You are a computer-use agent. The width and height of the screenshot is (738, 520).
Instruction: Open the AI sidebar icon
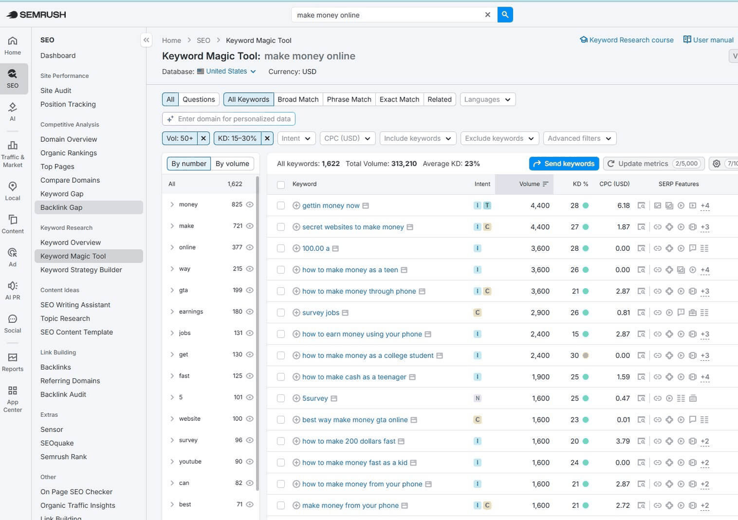click(x=13, y=112)
